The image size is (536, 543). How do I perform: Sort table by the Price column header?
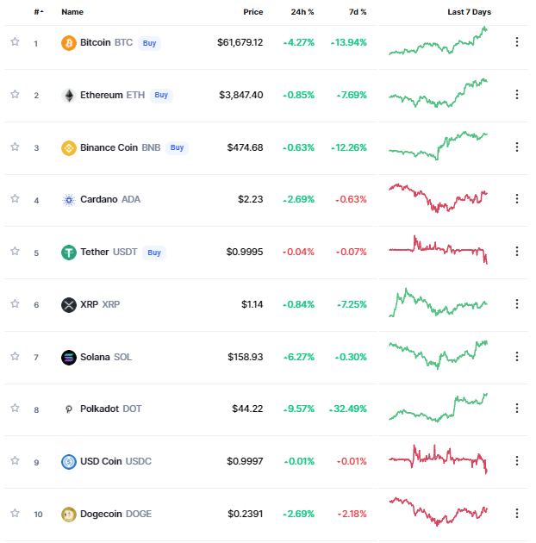(x=252, y=12)
